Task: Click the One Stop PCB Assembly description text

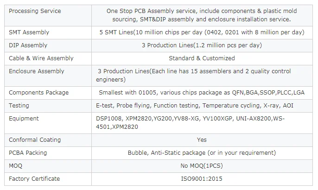Action: (x=202, y=15)
